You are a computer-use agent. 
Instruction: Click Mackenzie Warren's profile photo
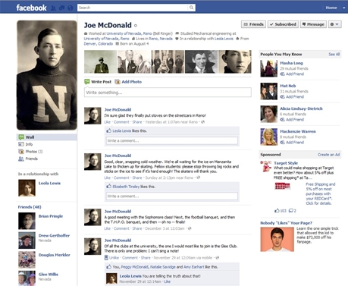tap(269, 137)
